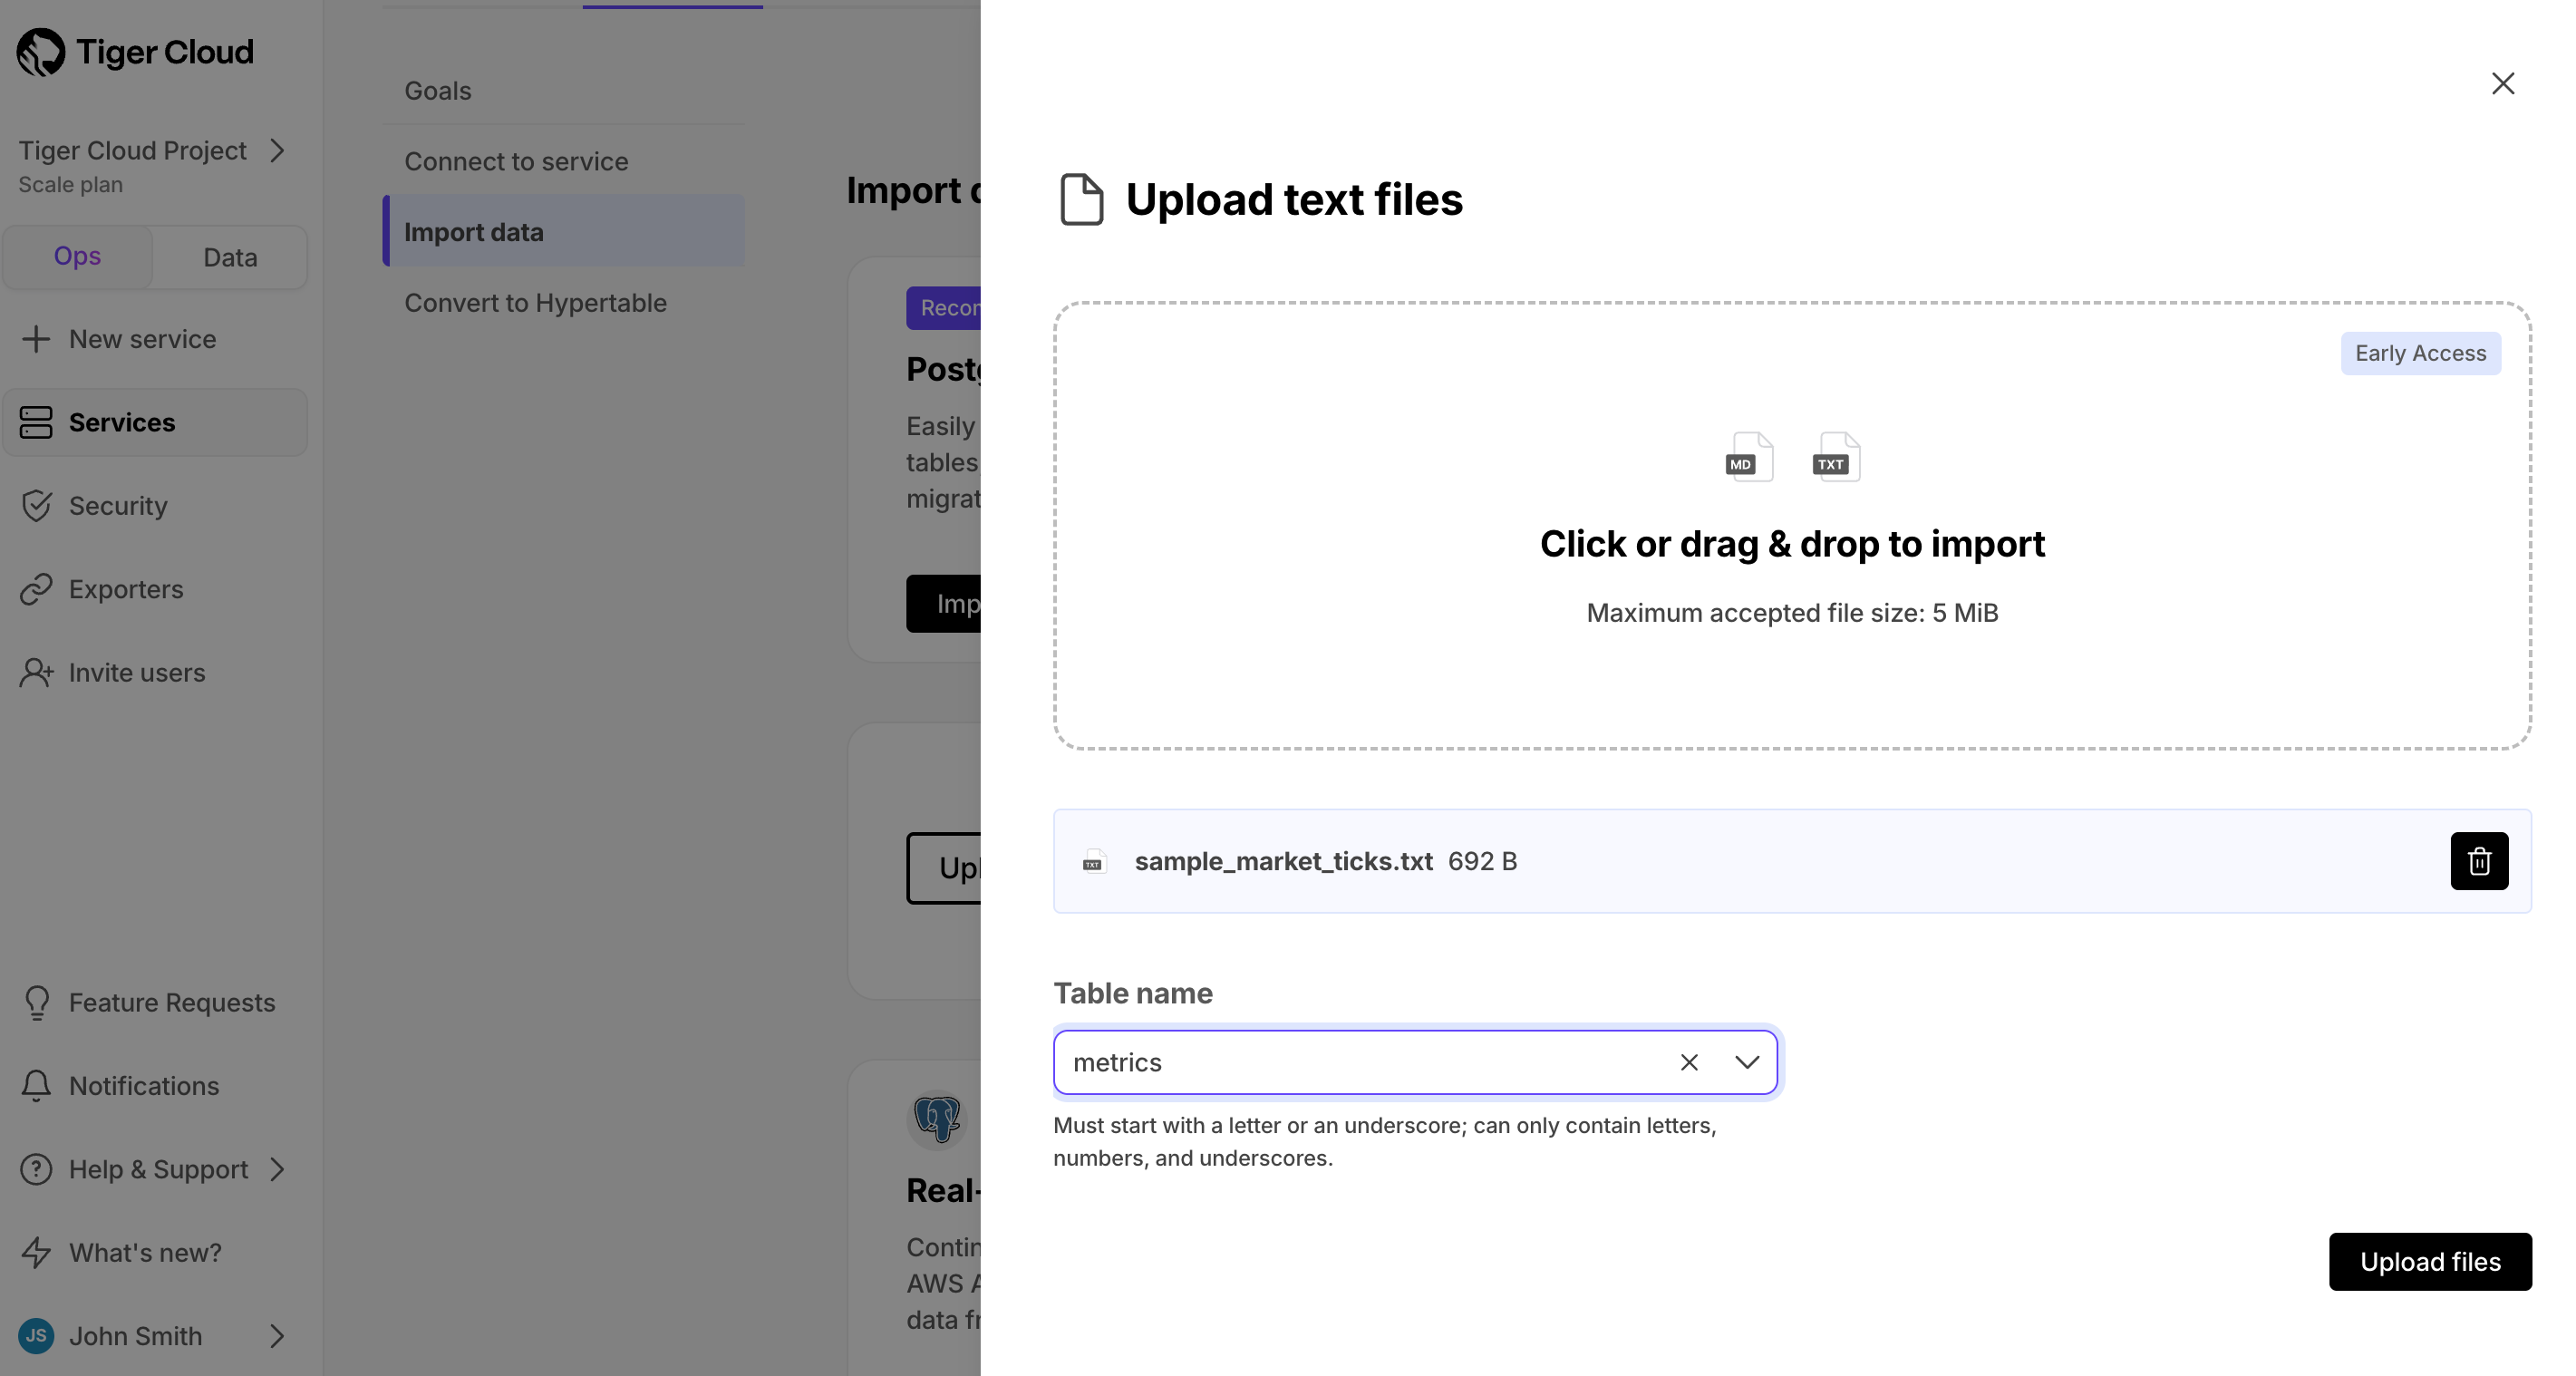Select the Import data tab
2576x1376 pixels.
[474, 231]
